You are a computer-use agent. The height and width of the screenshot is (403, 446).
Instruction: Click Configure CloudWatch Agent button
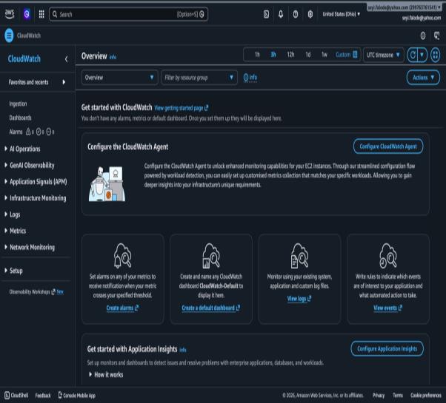[x=388, y=146]
